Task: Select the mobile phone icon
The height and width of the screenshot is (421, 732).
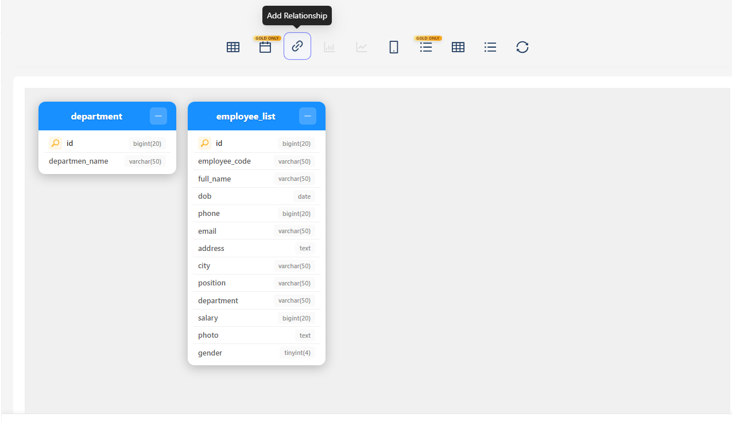Action: pyautogui.click(x=394, y=47)
